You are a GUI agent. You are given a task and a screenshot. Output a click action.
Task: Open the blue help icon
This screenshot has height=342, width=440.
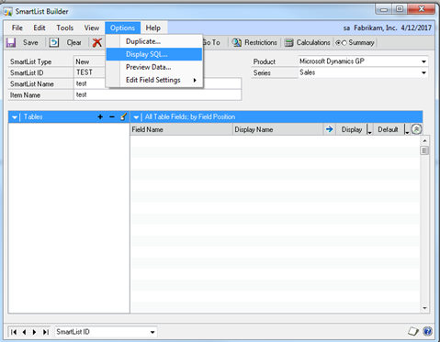pyautogui.click(x=427, y=331)
